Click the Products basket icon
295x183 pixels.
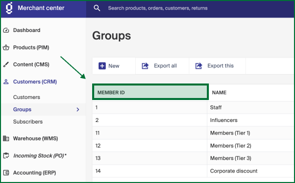[6, 47]
